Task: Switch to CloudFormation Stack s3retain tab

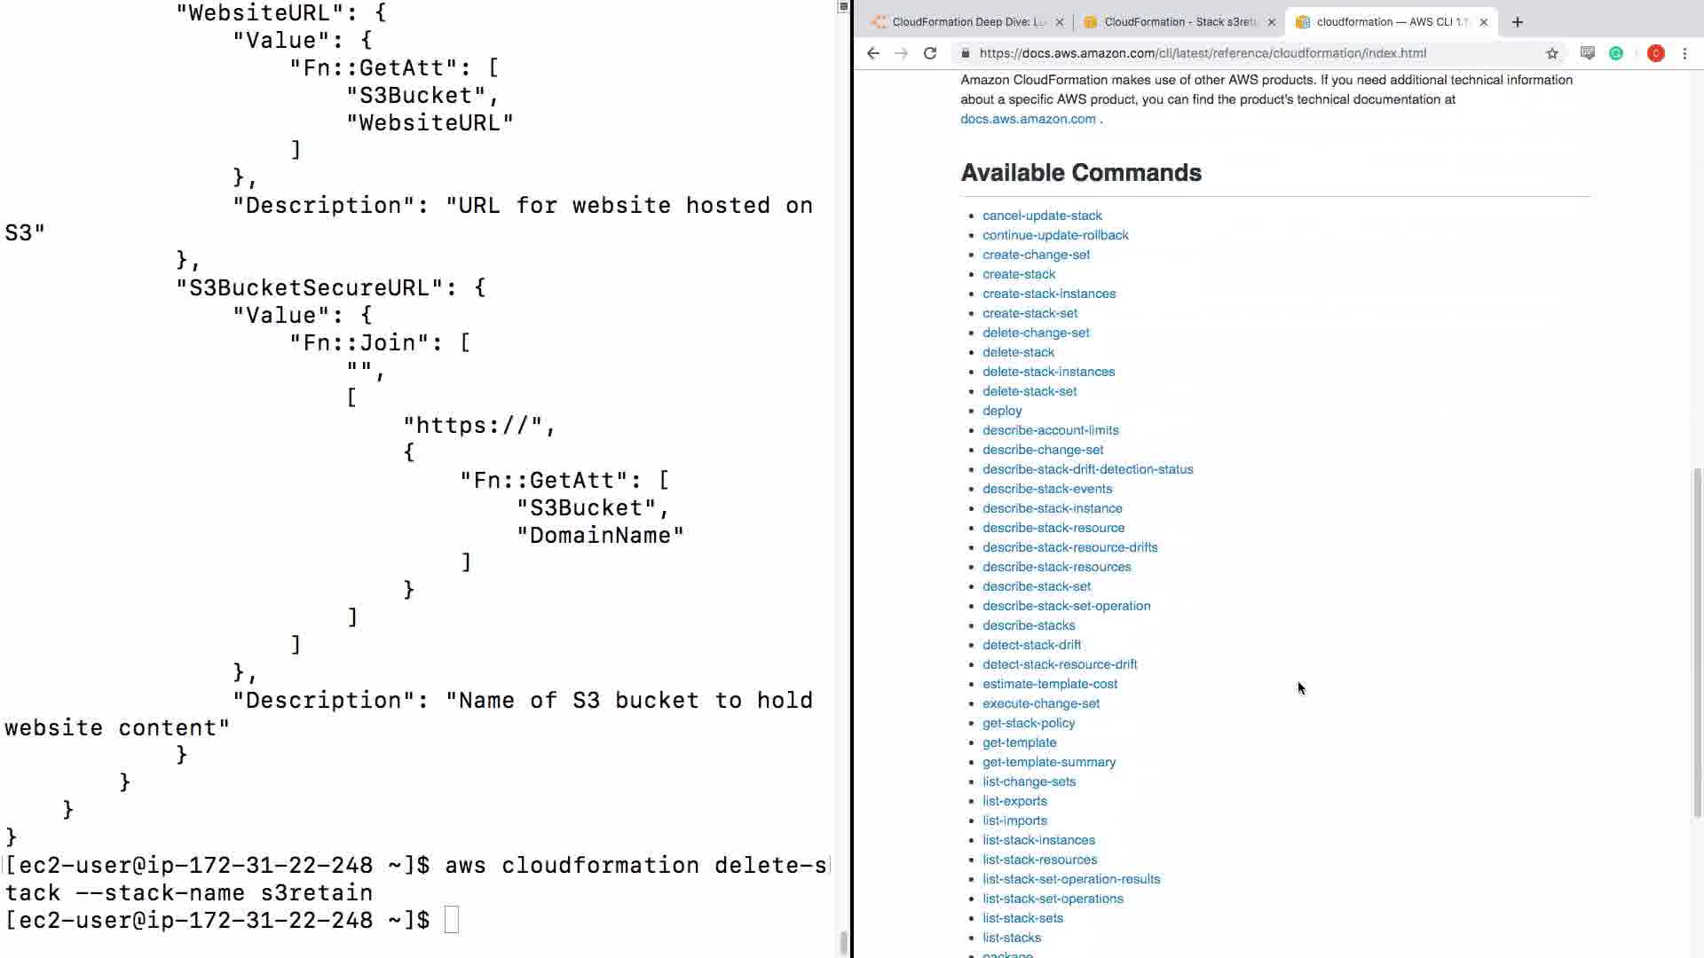Action: (x=1179, y=22)
